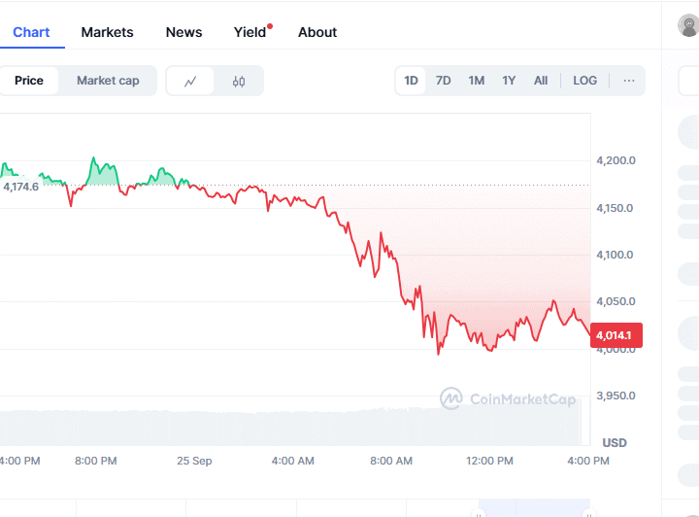Click the right range slider handle below chart
699x517 pixels.
(588, 511)
